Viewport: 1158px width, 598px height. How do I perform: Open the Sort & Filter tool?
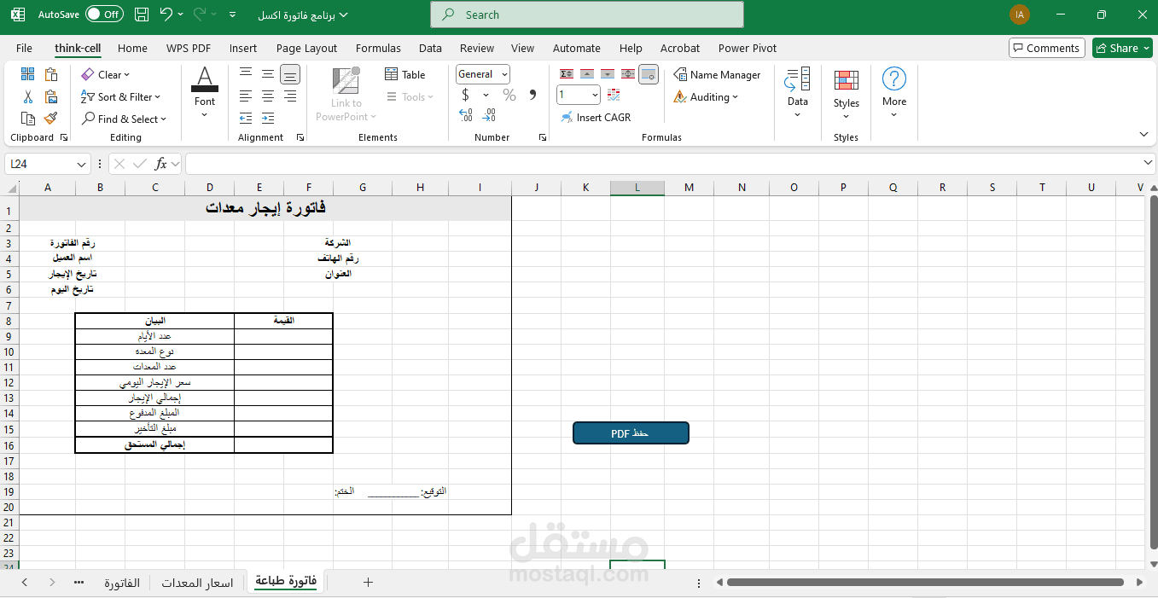[122, 96]
